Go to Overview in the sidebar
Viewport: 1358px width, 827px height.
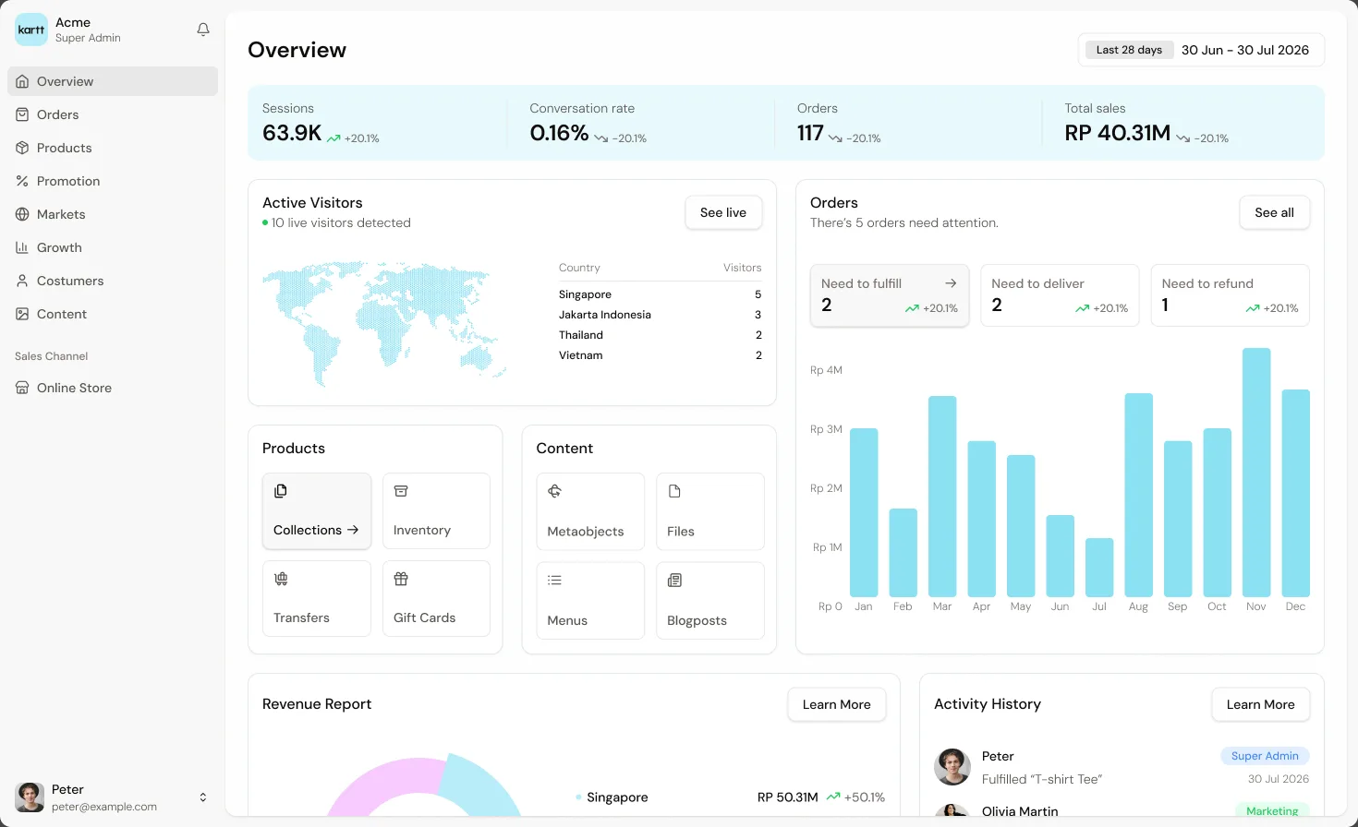coord(113,81)
